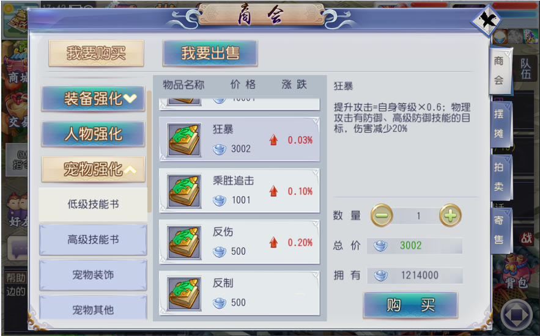
Task: Open the 摆摊 side tab
Action: 500,124
